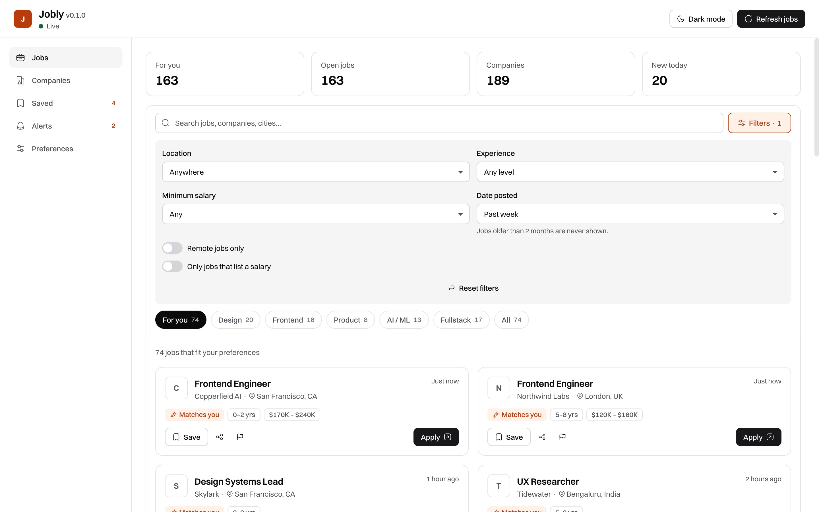Screen dimensions: 819x512
Task: Open the Location dropdown set to Anywhere
Action: tap(315, 172)
